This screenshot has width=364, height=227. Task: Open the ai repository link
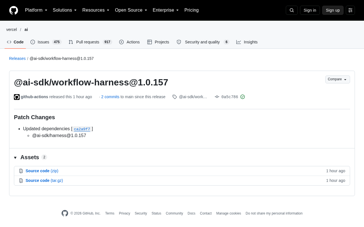pos(26,30)
